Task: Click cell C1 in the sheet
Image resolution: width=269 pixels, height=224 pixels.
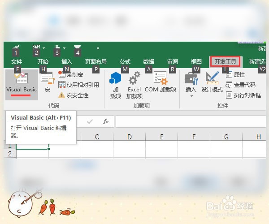Action: 97,145
